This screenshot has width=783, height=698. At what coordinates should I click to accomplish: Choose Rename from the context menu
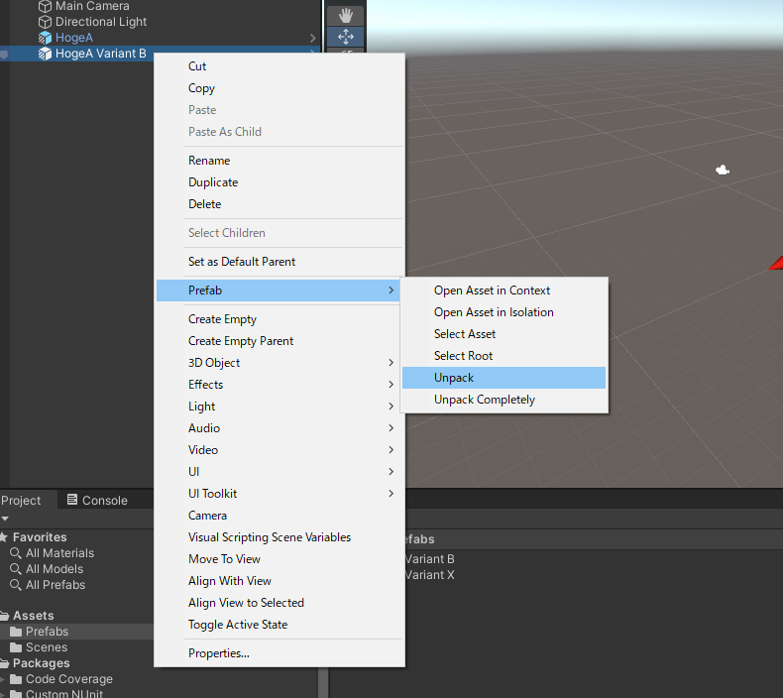280,161
